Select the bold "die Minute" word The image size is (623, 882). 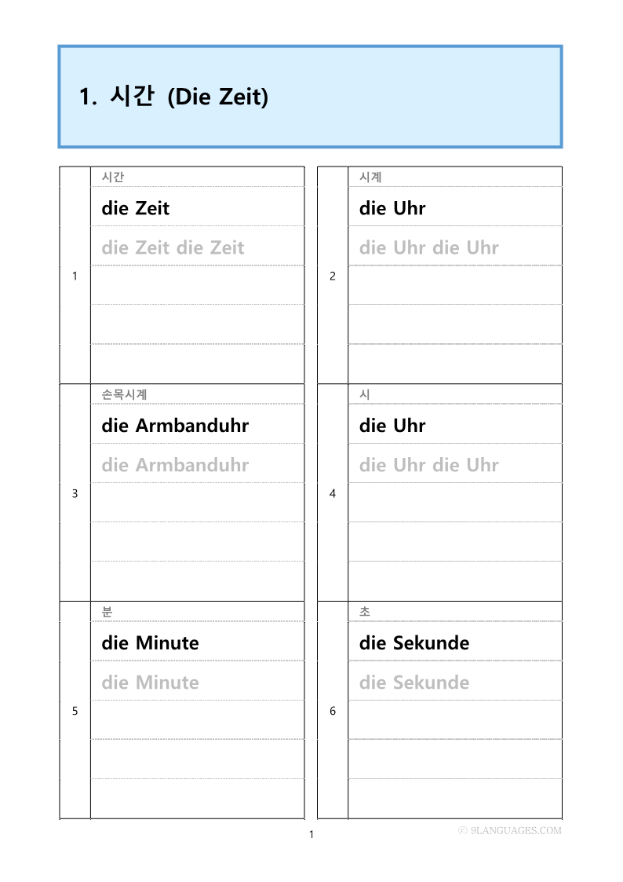tap(150, 643)
